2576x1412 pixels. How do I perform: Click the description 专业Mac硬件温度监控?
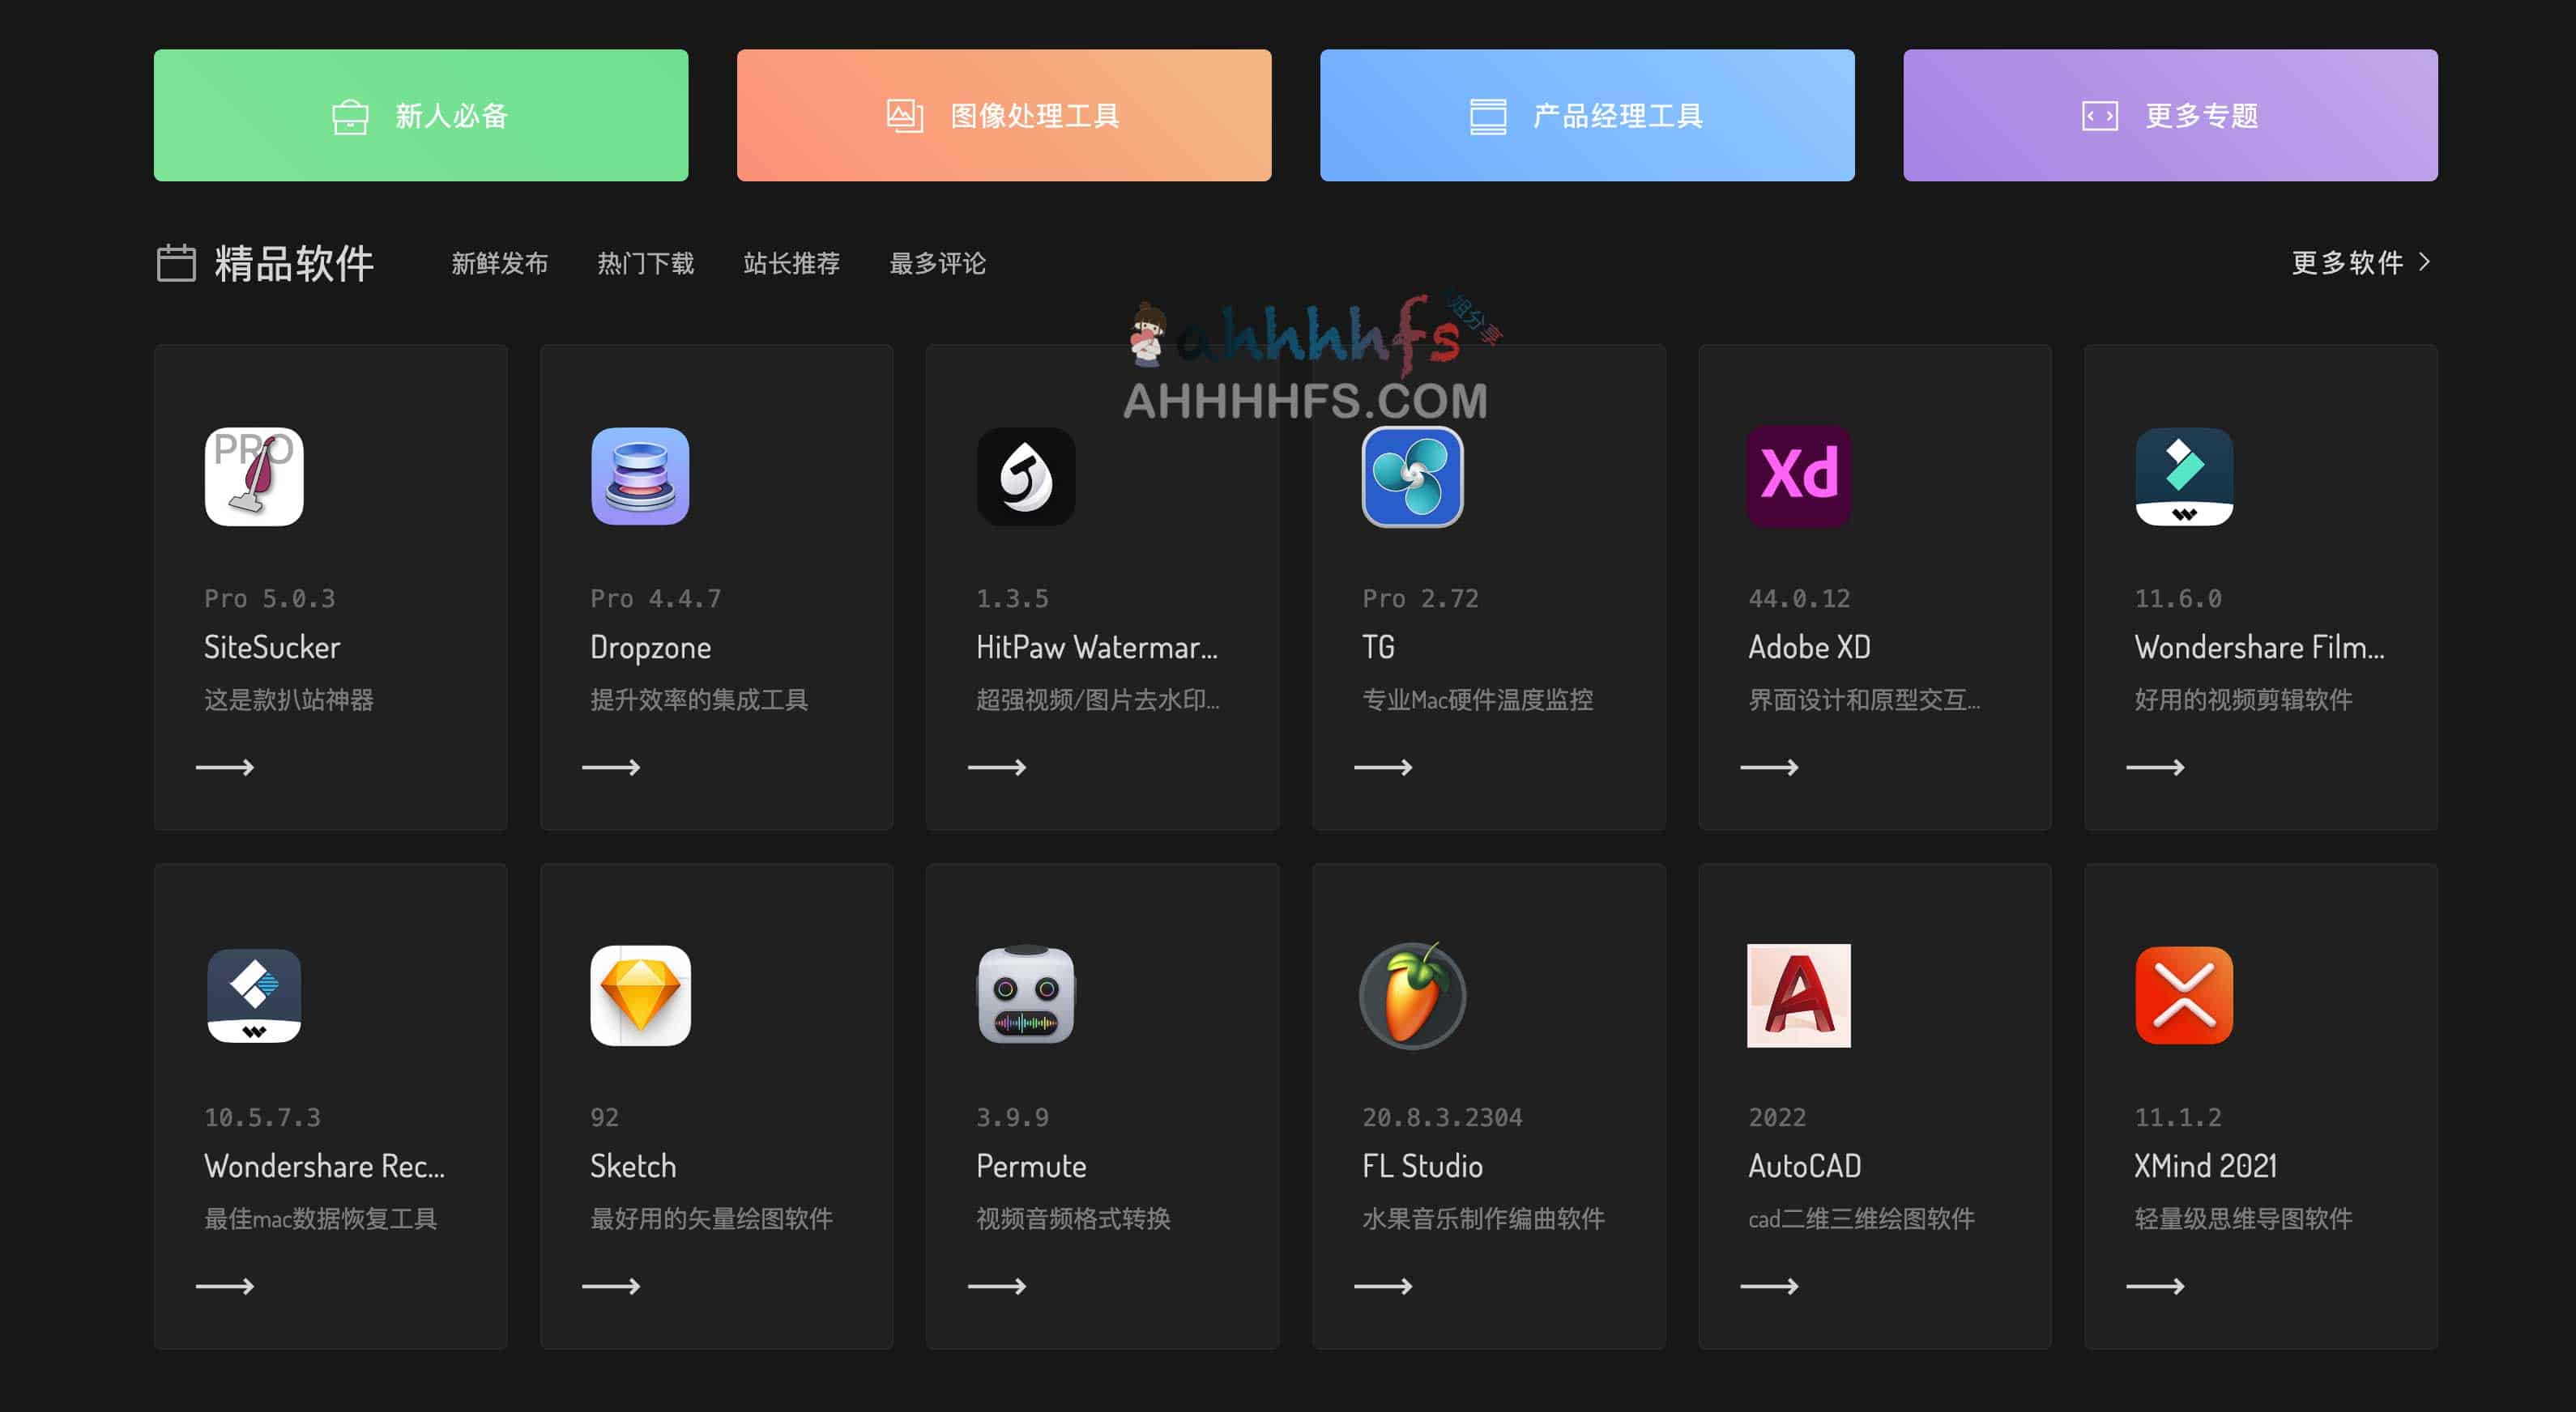pos(1477,700)
